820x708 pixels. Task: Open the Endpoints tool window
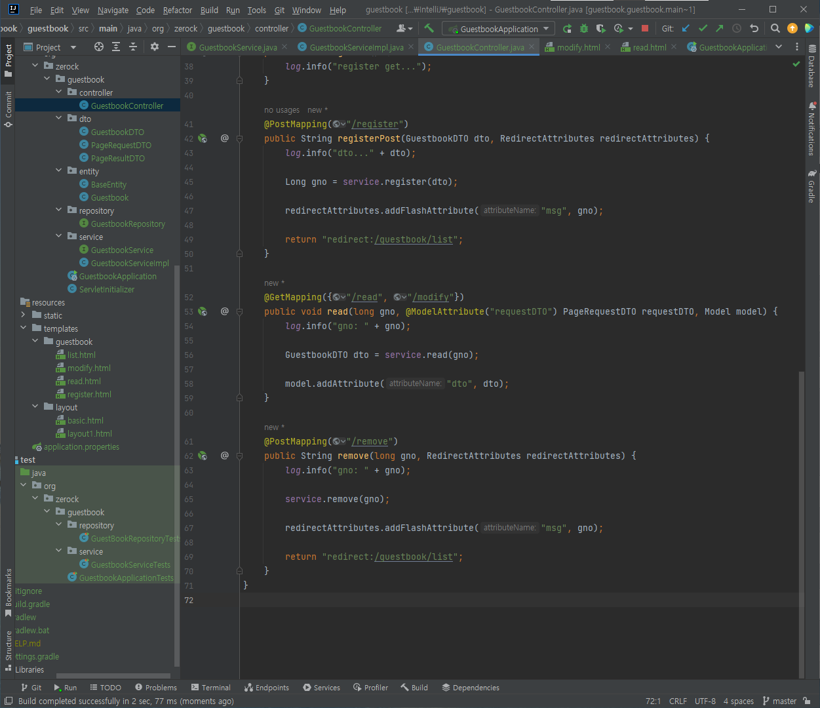coord(266,688)
